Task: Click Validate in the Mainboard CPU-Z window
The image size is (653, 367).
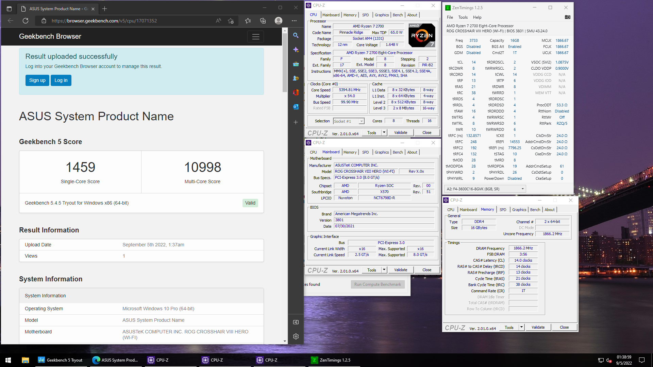Action: [x=401, y=270]
